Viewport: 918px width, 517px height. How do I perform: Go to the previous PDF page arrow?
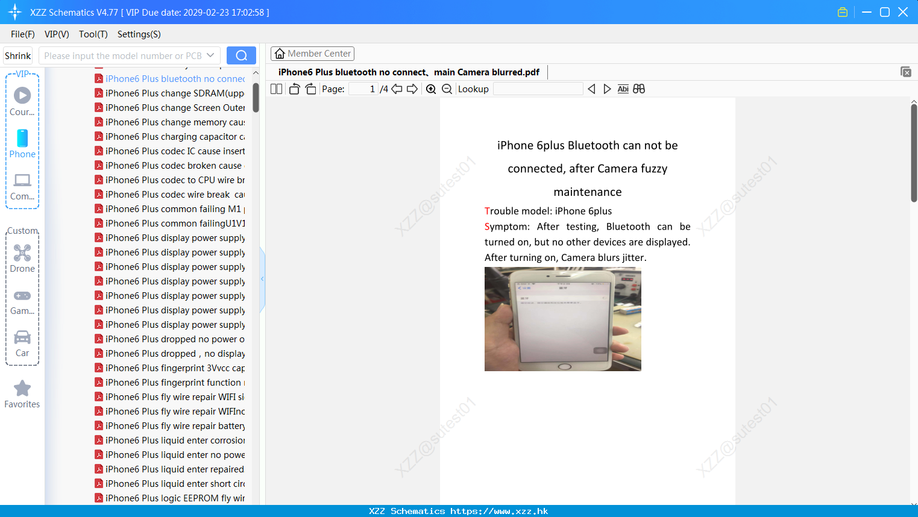tap(397, 89)
